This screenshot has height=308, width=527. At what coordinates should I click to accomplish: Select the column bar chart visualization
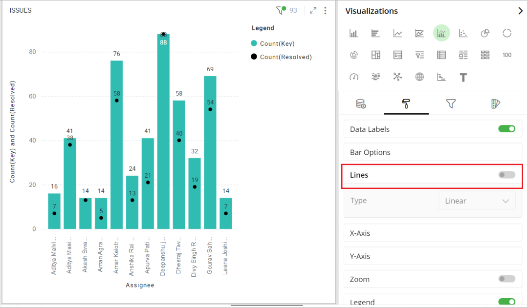353,33
